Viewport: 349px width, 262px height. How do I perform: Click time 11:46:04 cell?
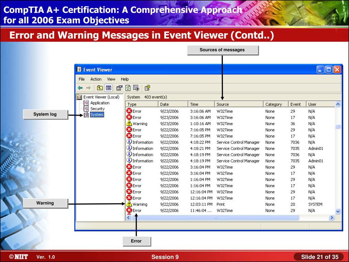201,210
